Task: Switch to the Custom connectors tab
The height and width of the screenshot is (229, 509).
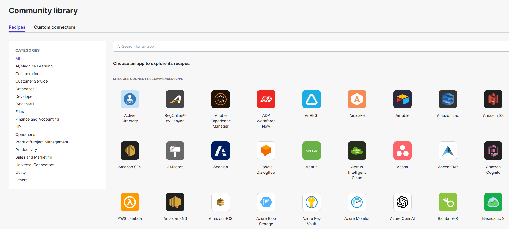Action: (x=55, y=27)
